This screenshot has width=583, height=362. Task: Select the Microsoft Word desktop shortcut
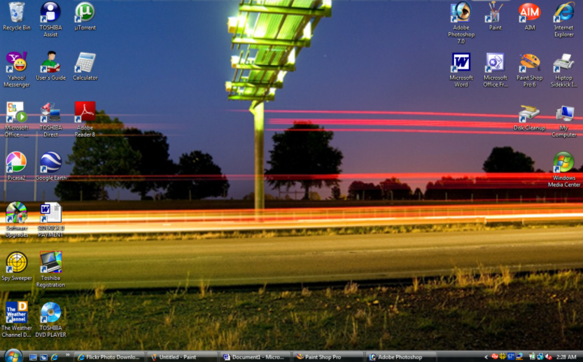coord(461,69)
